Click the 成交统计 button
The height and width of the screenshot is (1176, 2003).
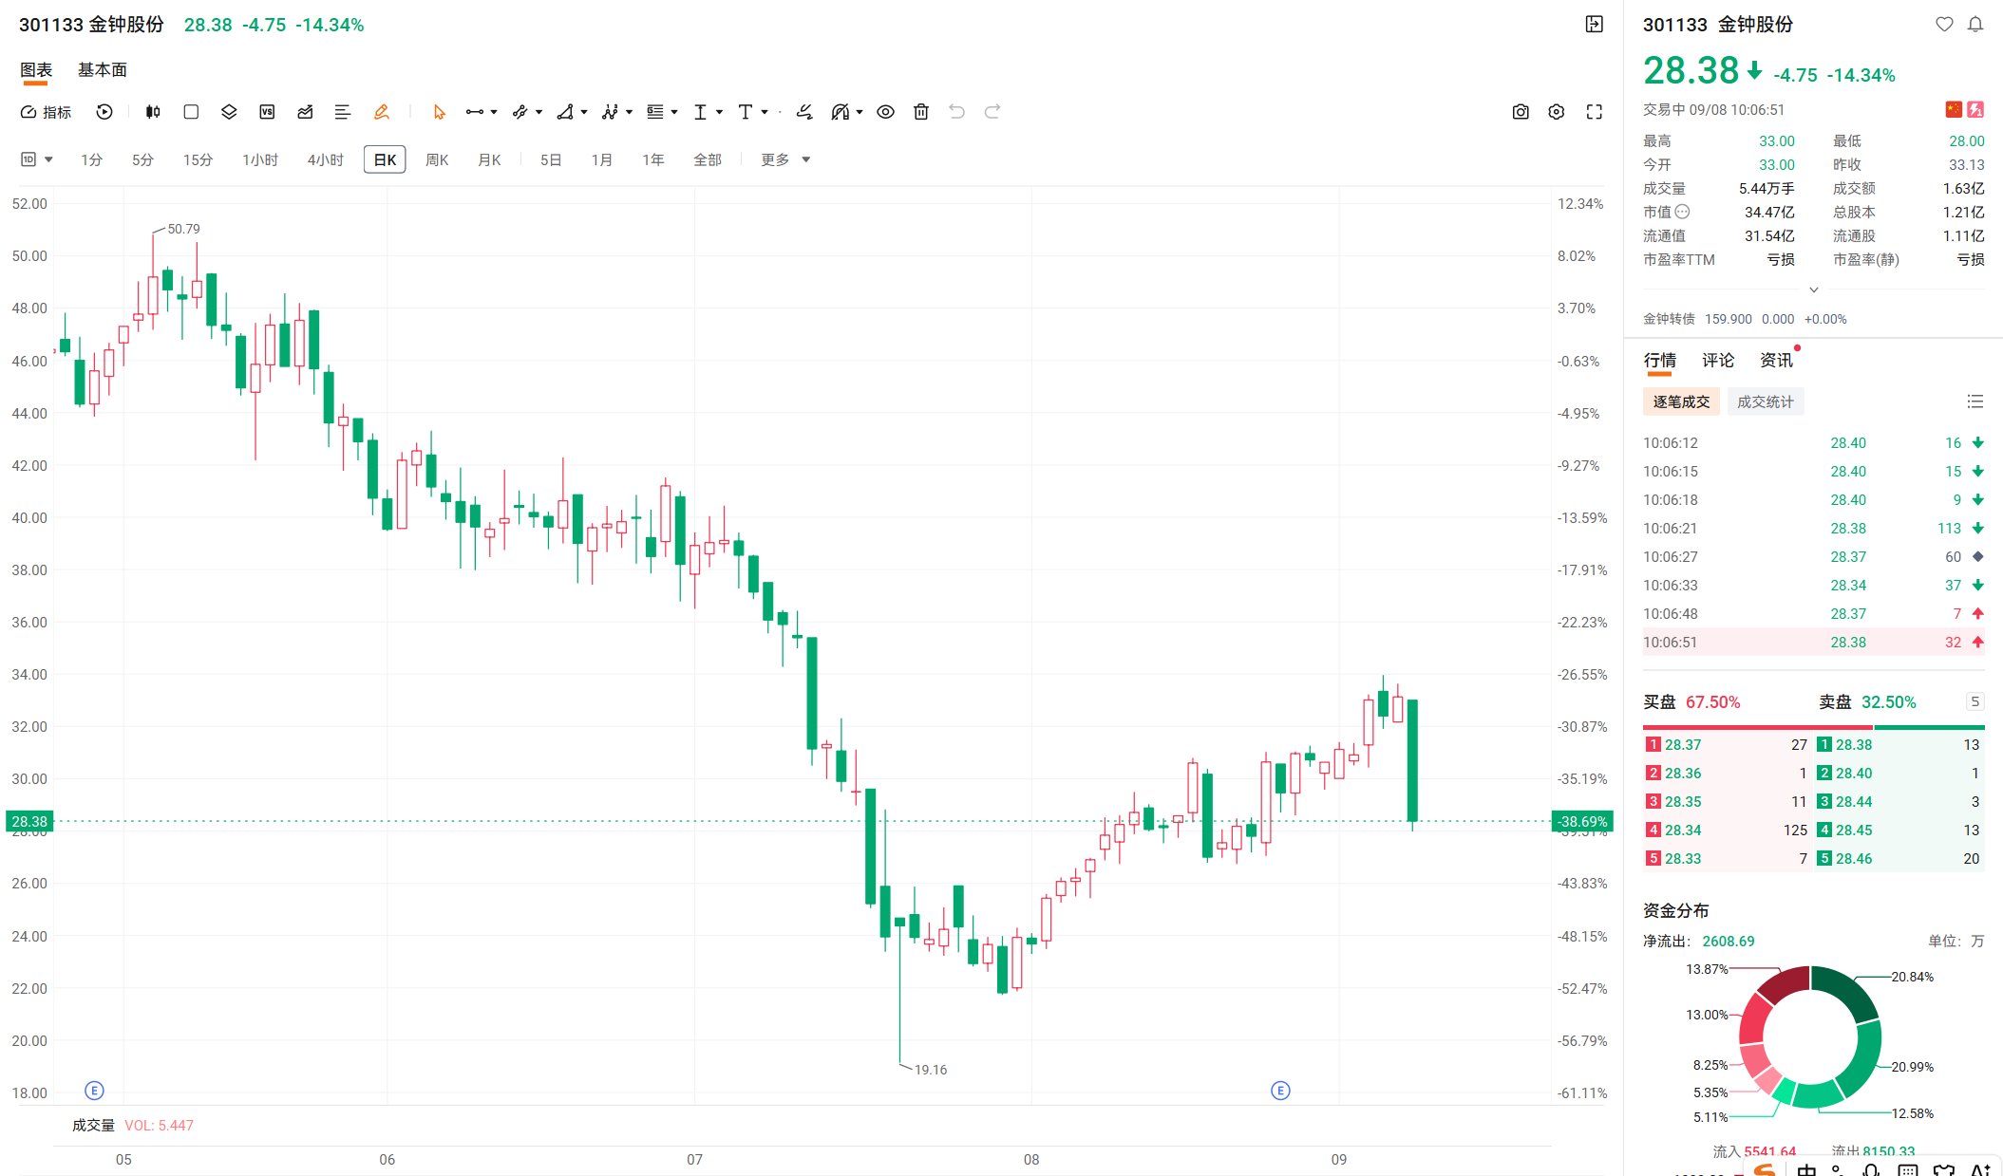1765,401
